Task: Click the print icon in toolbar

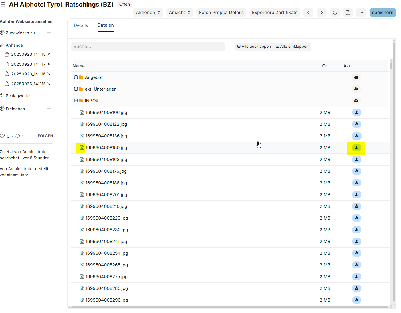Action: point(335,13)
